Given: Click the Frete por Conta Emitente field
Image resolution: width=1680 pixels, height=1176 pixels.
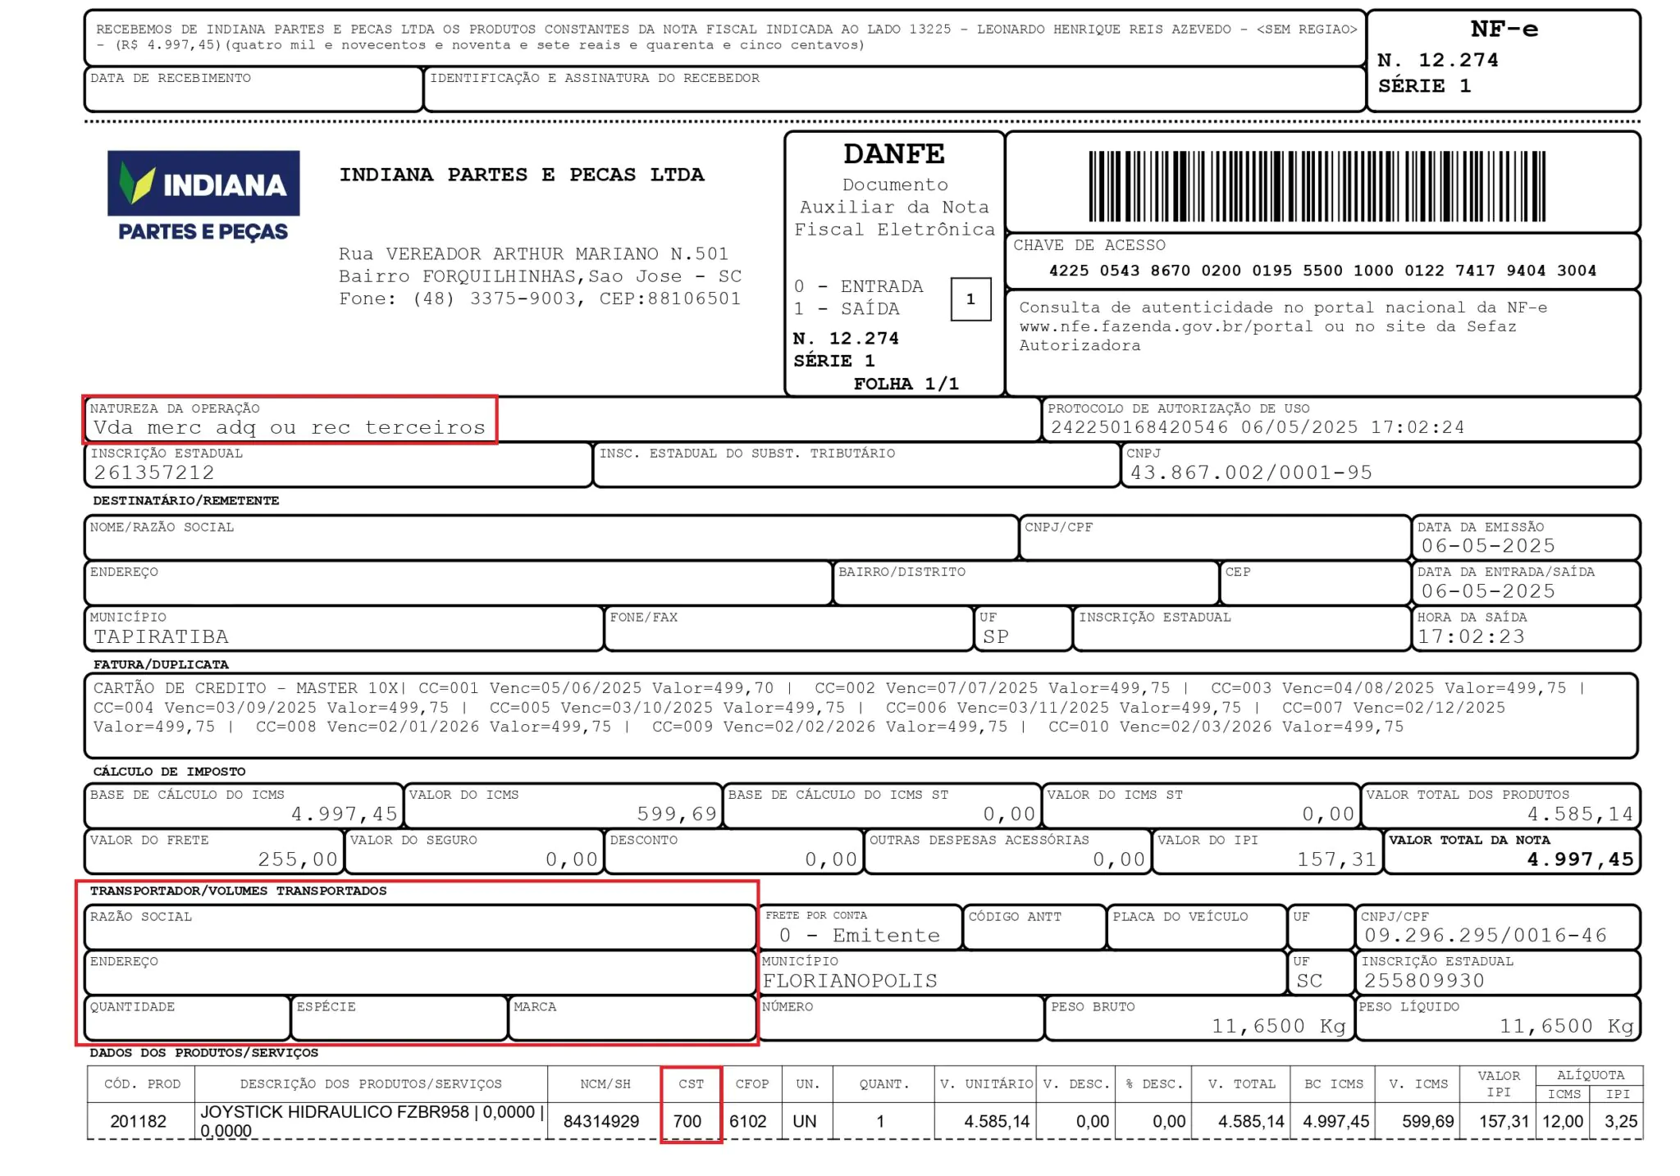Looking at the screenshot, I should 859,935.
